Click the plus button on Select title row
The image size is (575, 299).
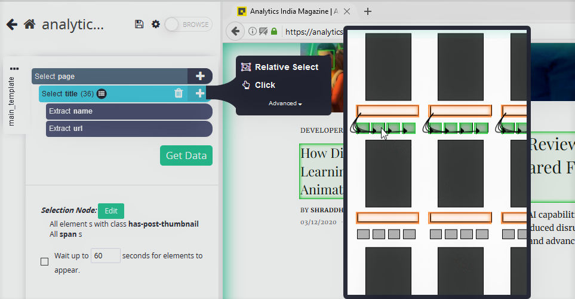pyautogui.click(x=200, y=93)
